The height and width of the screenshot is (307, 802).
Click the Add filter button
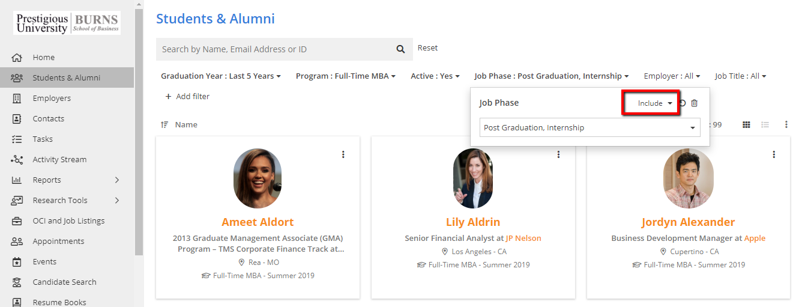click(187, 96)
